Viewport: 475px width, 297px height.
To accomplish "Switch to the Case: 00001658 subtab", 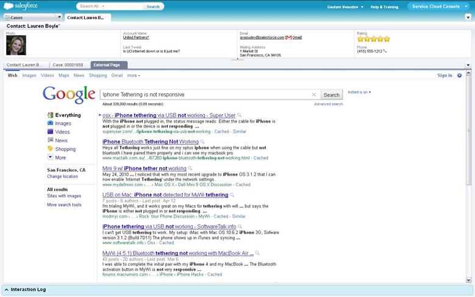I will (68, 65).
